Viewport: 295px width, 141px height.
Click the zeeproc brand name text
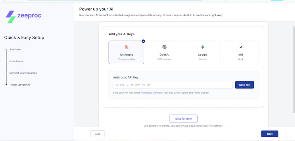pos(29,15)
